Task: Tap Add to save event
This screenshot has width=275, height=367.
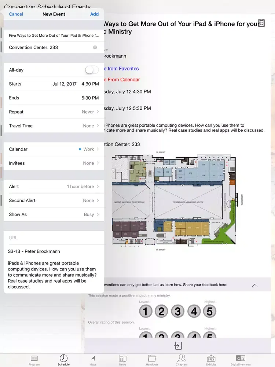Action: click(x=94, y=14)
